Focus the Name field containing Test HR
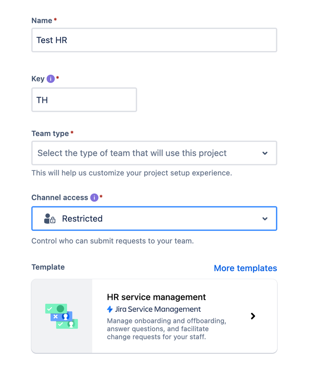The height and width of the screenshot is (365, 335). click(154, 40)
